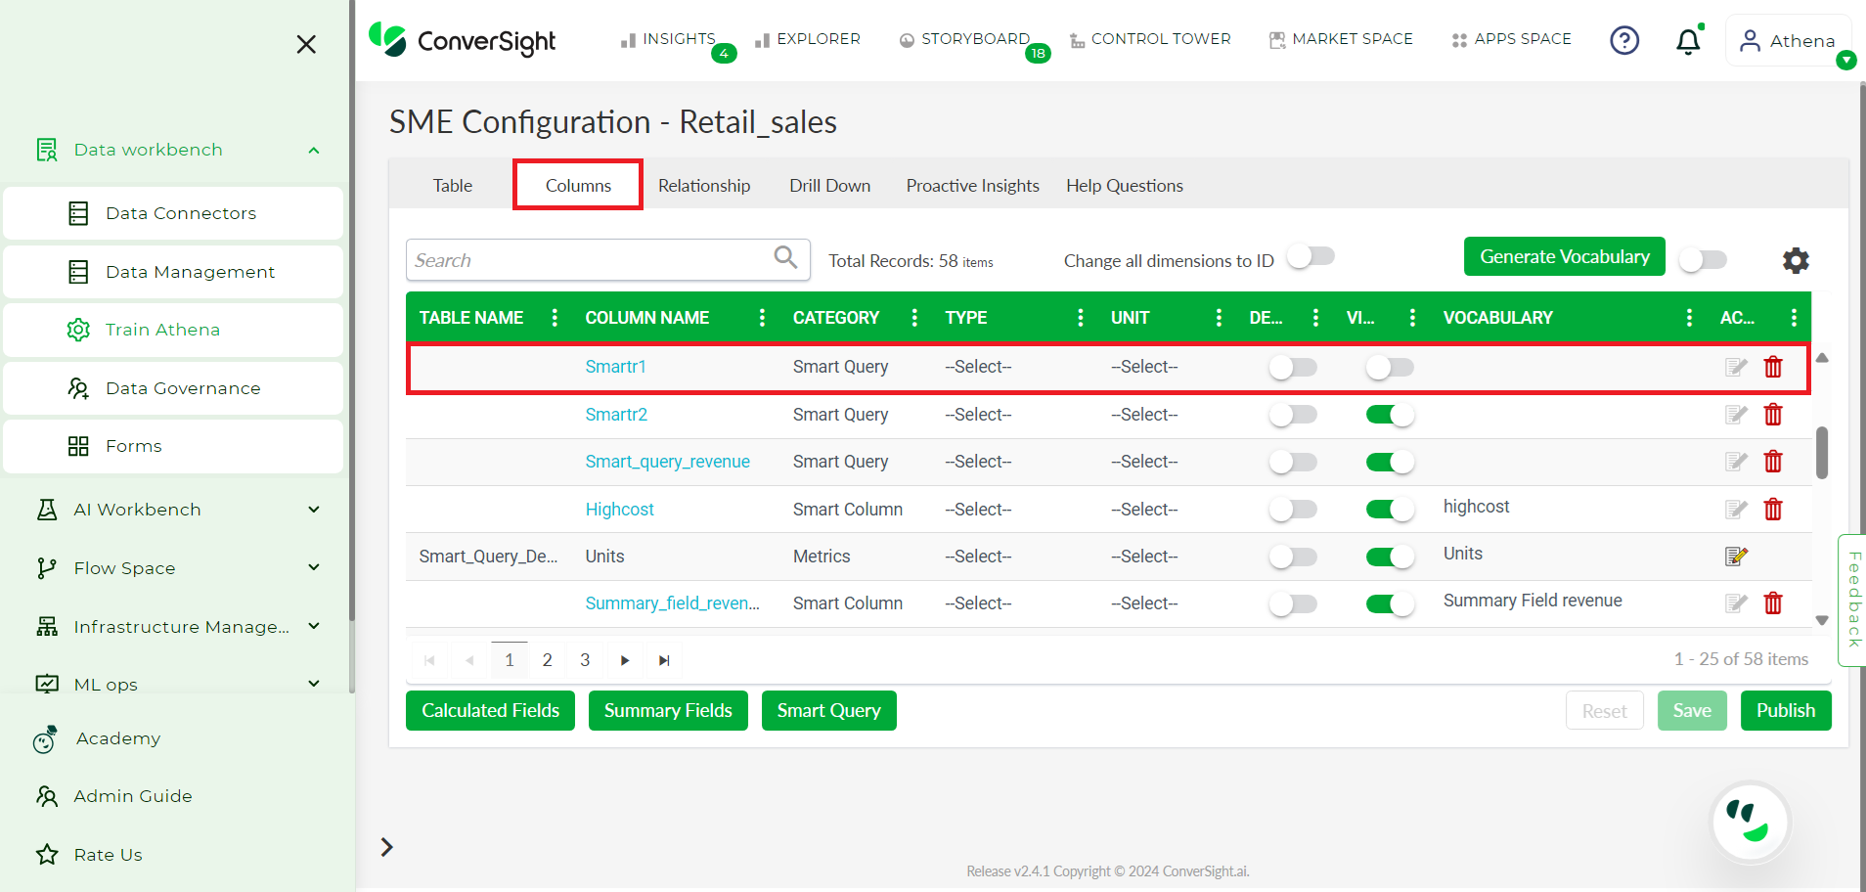Open the Athena user dropdown
The height and width of the screenshot is (892, 1866).
[1788, 41]
